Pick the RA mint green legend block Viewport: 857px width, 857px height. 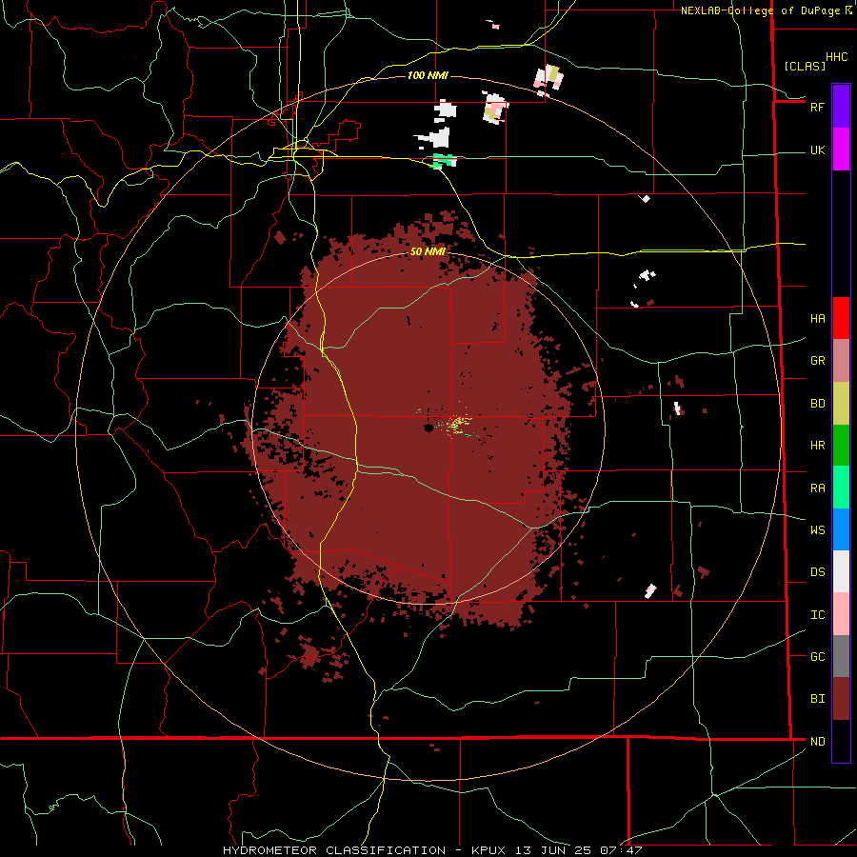[x=841, y=488]
